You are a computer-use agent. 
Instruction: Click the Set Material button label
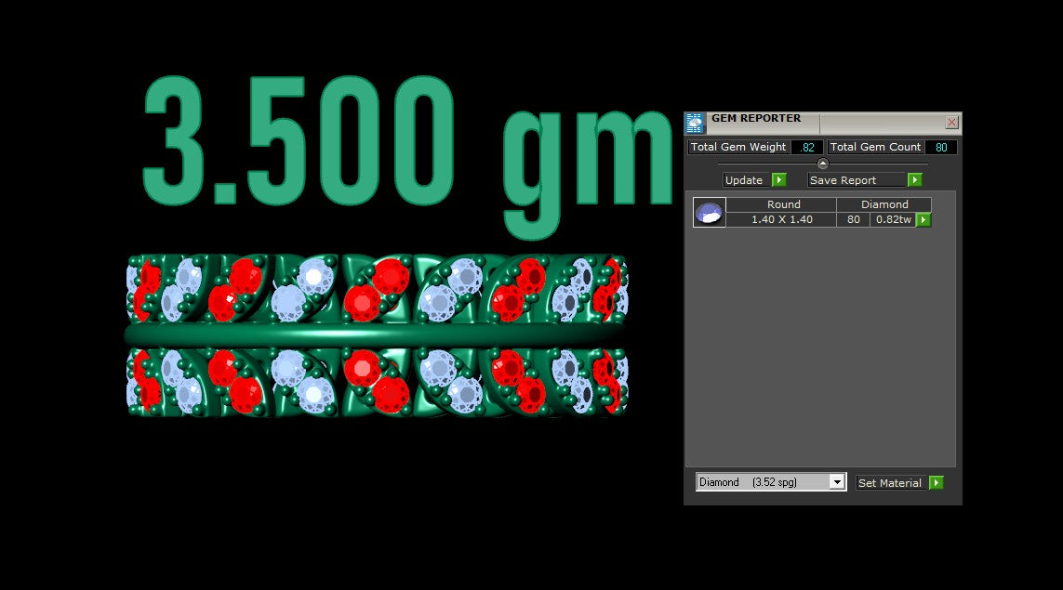point(890,482)
